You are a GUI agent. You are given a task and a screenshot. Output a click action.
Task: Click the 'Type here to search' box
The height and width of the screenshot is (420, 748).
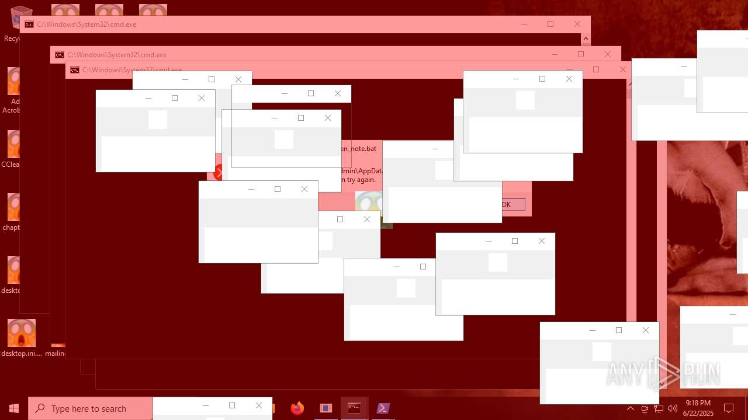(x=91, y=408)
